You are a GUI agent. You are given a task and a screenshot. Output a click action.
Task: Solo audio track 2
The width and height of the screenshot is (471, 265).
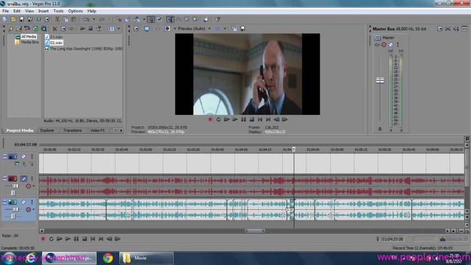tap(32, 179)
